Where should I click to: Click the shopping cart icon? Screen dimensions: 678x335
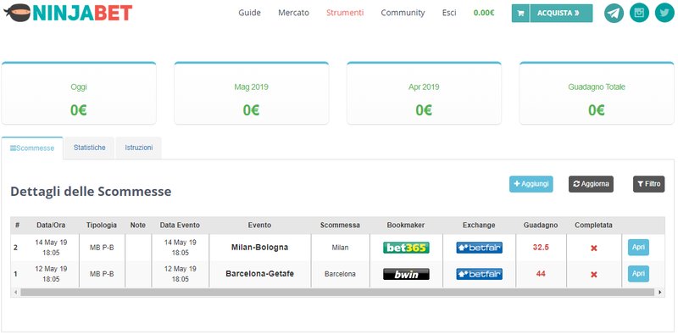[520, 14]
